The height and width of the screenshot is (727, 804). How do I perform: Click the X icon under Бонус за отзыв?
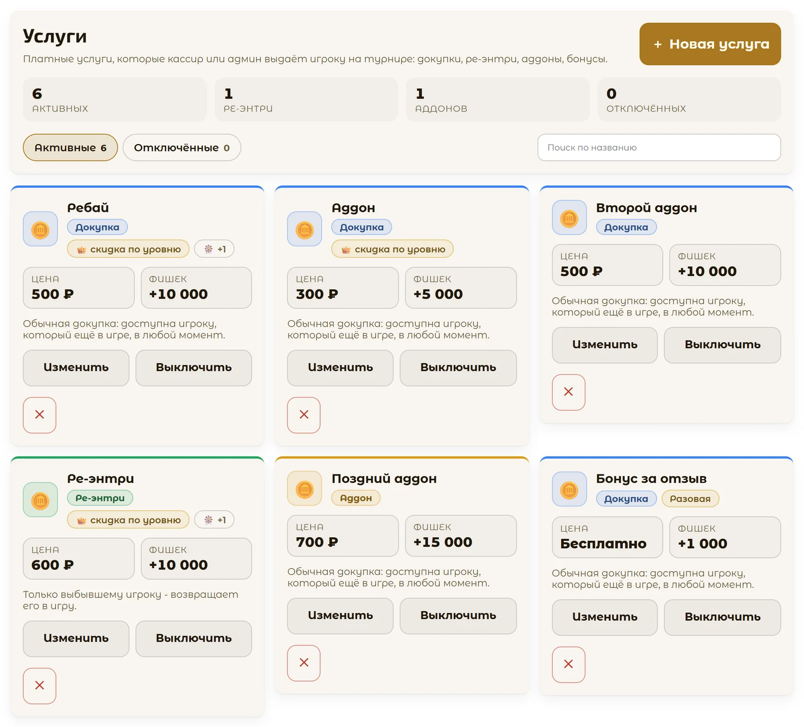pos(569,664)
